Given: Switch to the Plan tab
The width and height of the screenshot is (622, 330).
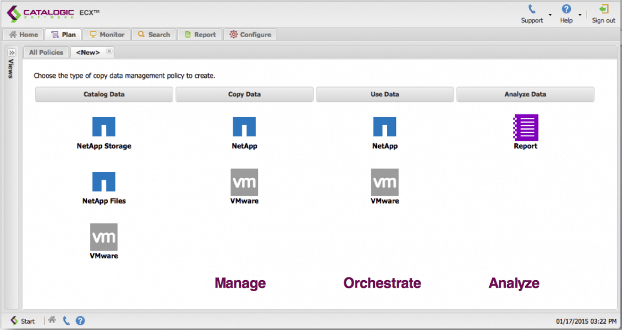Looking at the screenshot, I should coord(63,34).
